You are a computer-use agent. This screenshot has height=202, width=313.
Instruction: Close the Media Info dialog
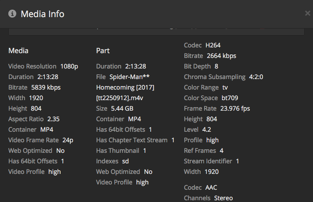[307, 14]
